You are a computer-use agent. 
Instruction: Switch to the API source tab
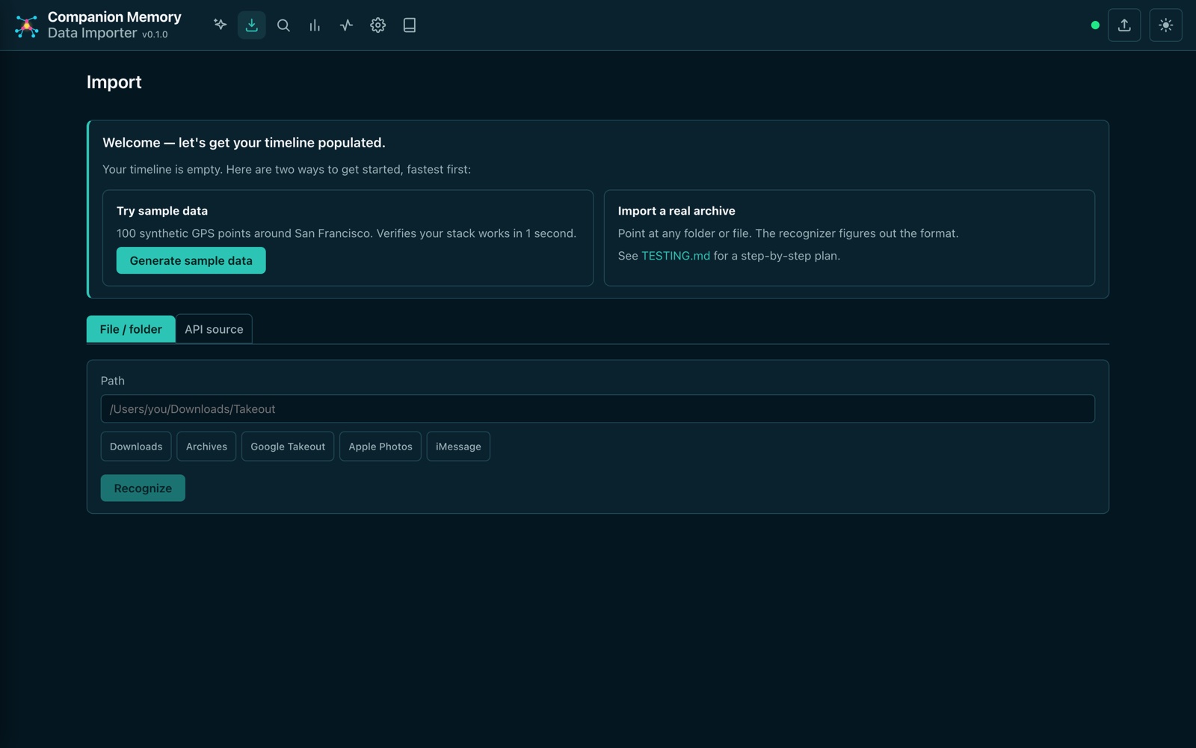[214, 329]
